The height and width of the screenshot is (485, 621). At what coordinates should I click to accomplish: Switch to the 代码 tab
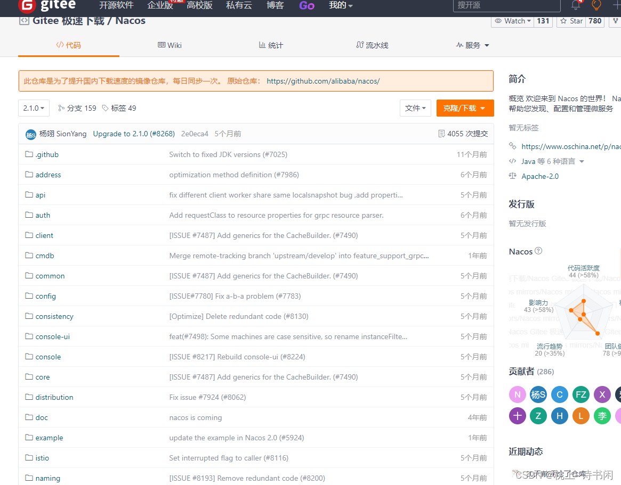[x=69, y=45]
